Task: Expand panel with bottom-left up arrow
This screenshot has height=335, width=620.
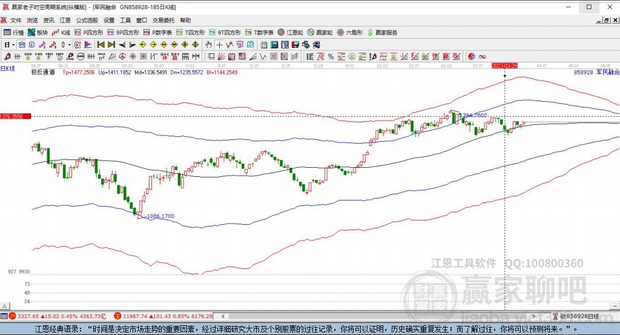Action: 4,306
